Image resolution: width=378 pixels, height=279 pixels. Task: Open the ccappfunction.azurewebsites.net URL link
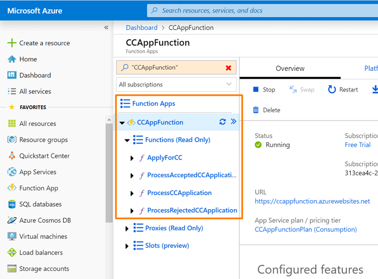[x=312, y=201]
